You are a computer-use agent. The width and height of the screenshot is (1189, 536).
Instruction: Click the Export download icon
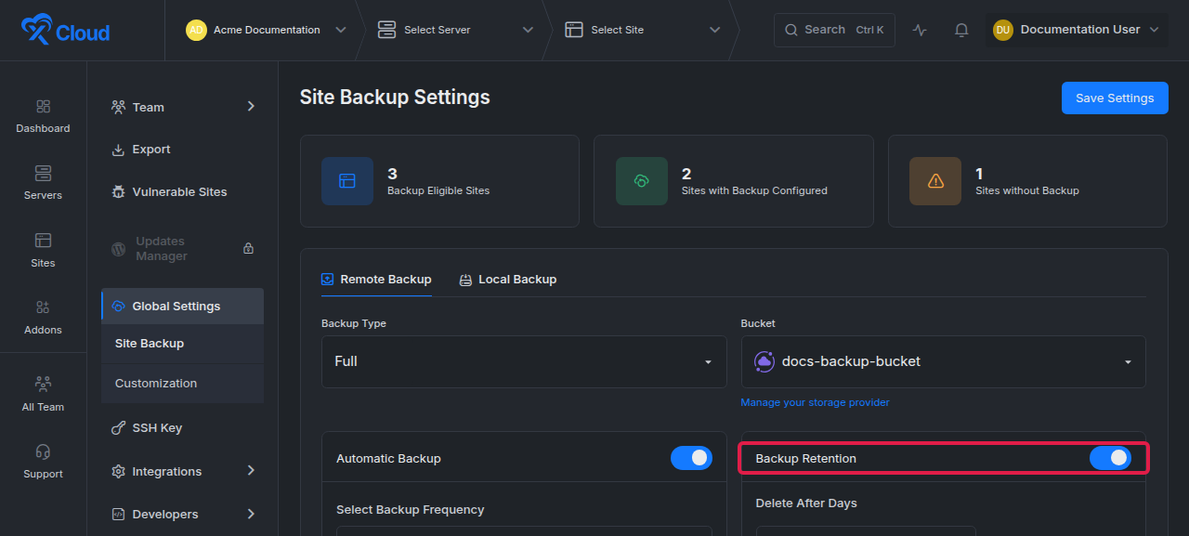(x=118, y=150)
